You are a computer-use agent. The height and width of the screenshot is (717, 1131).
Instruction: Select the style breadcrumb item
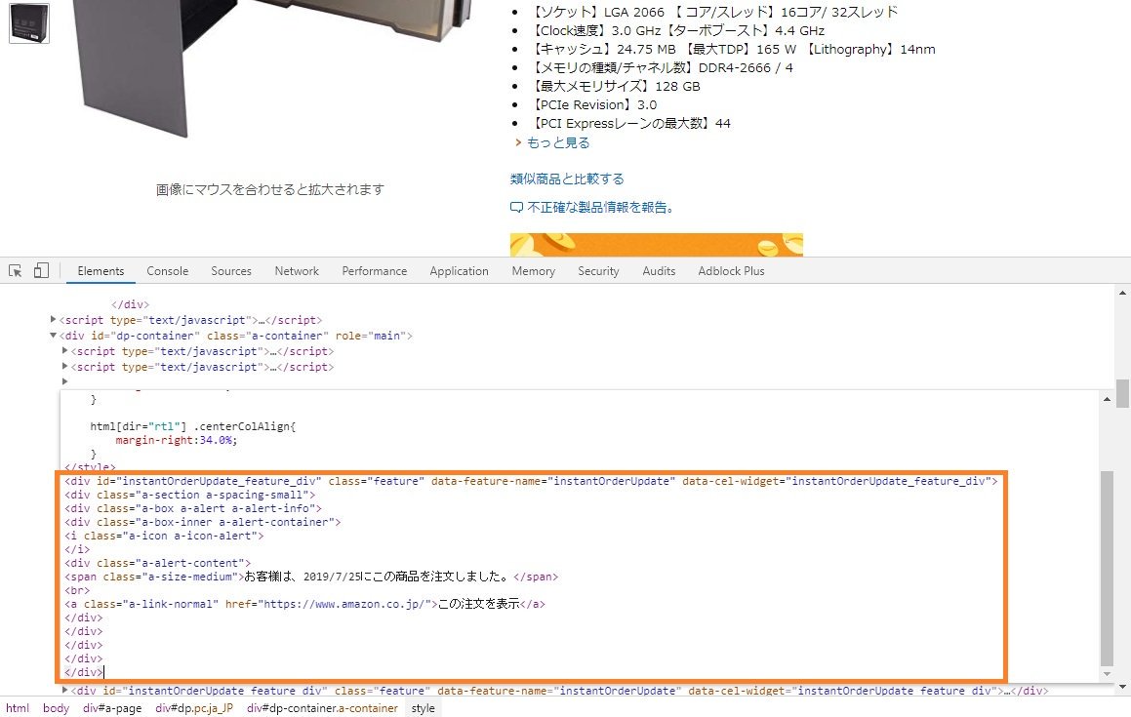(x=423, y=708)
